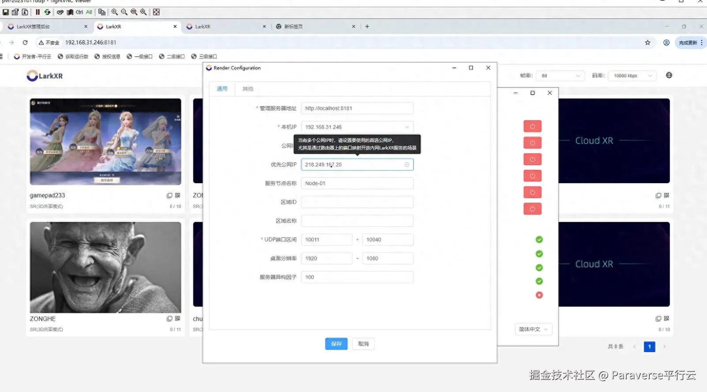The image size is (707, 392).
Task: Click the zoom in magnifier icon
Action: click(x=114, y=12)
